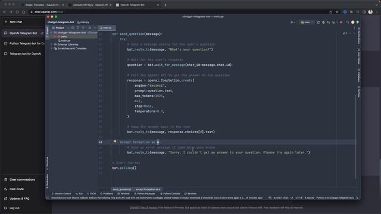Click the yellow IDE updates avatar icon
Viewport: 381px width, 214px height.
tap(353, 23)
